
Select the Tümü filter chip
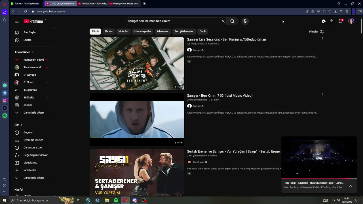pyautogui.click(x=95, y=31)
